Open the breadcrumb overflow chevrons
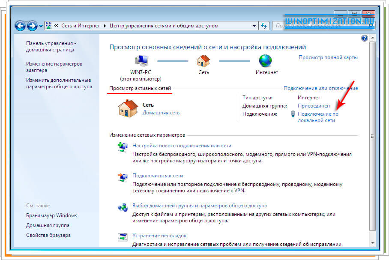Viewport: 389px width, 260px height. point(55,26)
